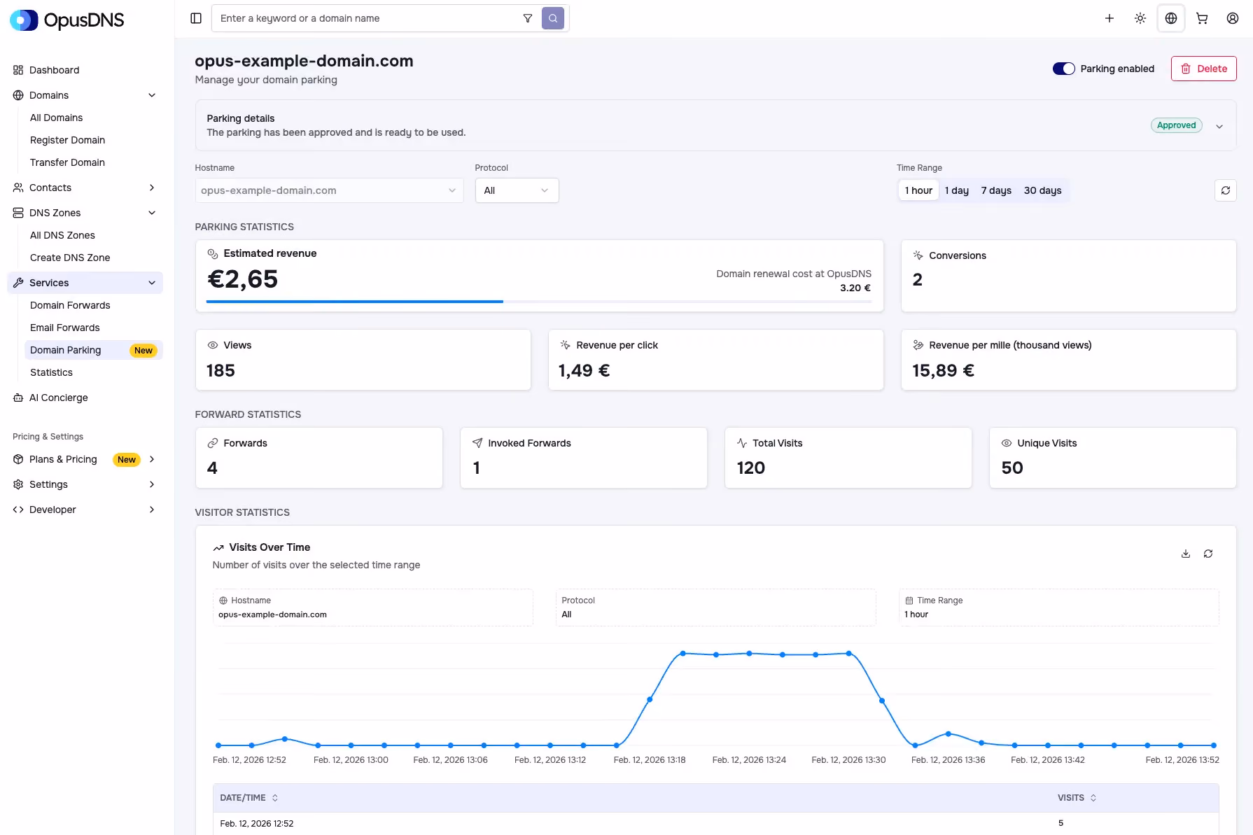Click the estimated revenue progress bar
This screenshot has width=1253, height=835.
(539, 302)
